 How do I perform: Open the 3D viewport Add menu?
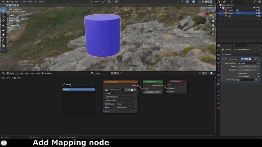(36, 2)
